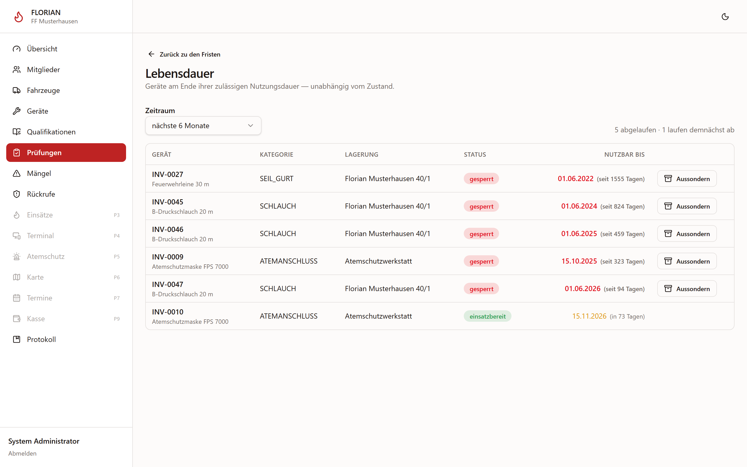Screen dimensions: 747x467
Task: Click the SEIL_GURT category cell
Action: [x=276, y=178]
